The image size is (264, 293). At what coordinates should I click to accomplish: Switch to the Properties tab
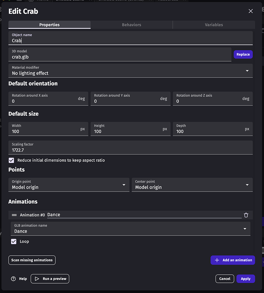pos(50,25)
